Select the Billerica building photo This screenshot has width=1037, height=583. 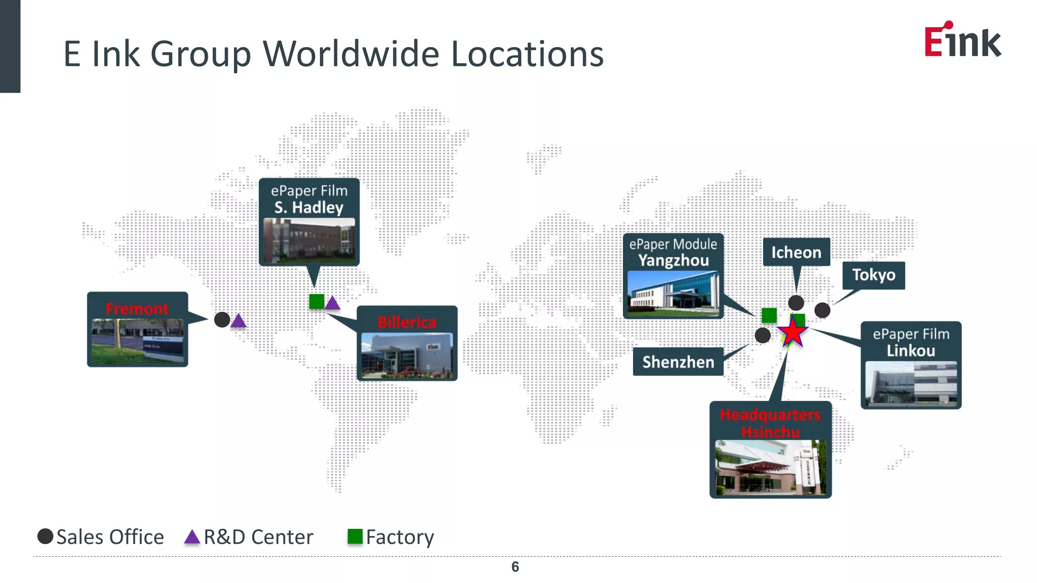[407, 355]
